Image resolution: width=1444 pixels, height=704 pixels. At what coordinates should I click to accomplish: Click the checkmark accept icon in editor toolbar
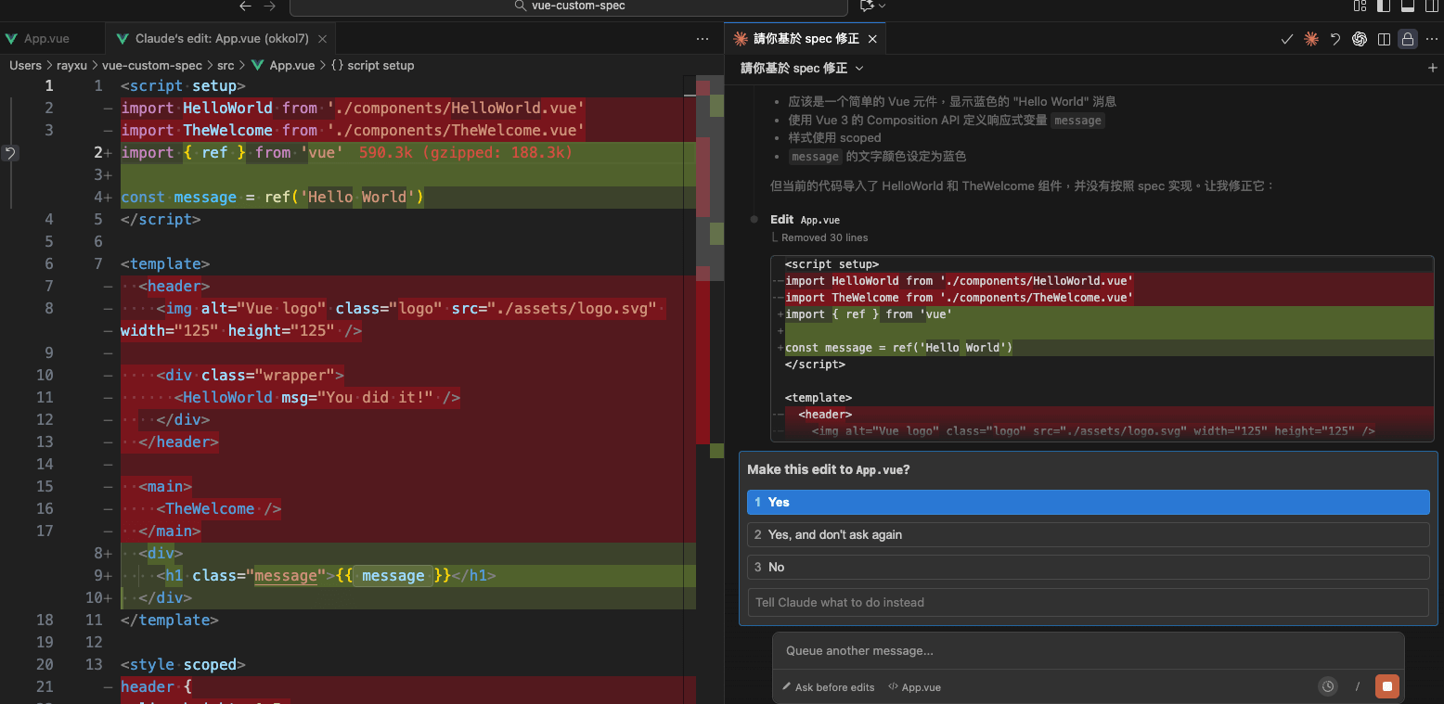1286,39
